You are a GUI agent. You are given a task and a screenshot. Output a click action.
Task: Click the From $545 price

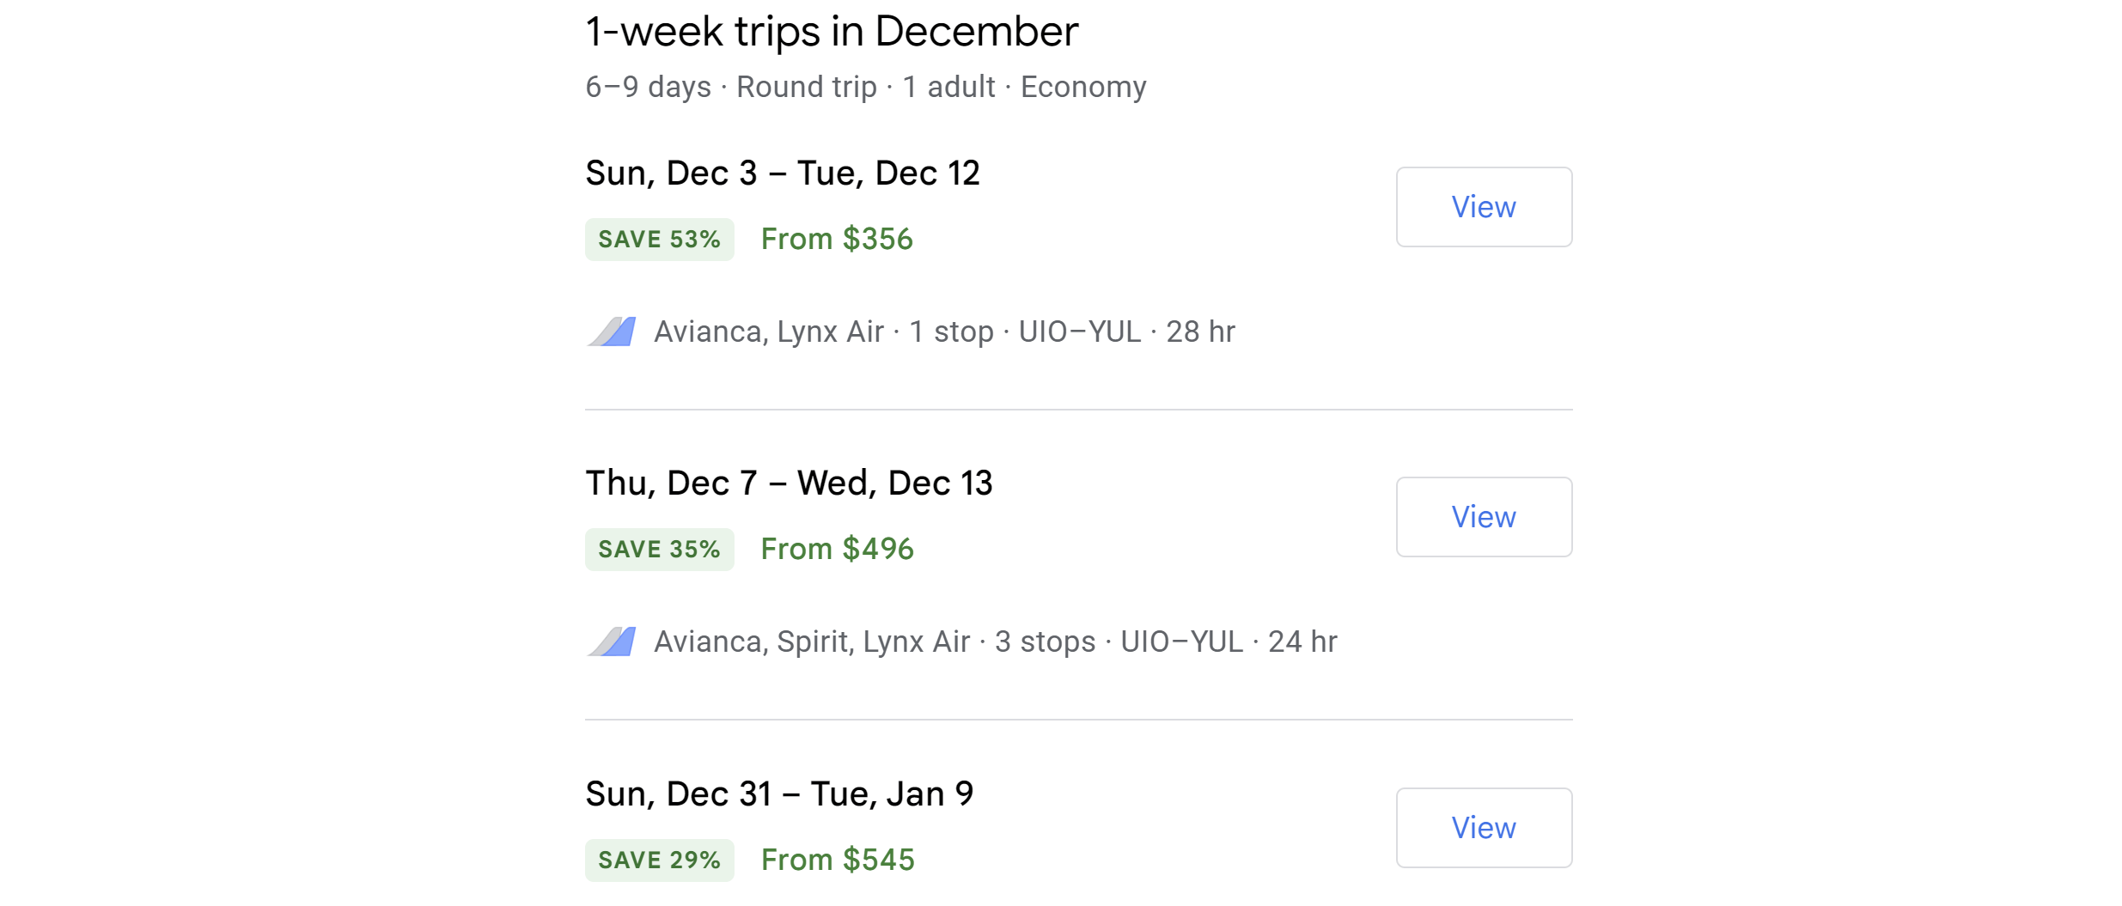838,860
